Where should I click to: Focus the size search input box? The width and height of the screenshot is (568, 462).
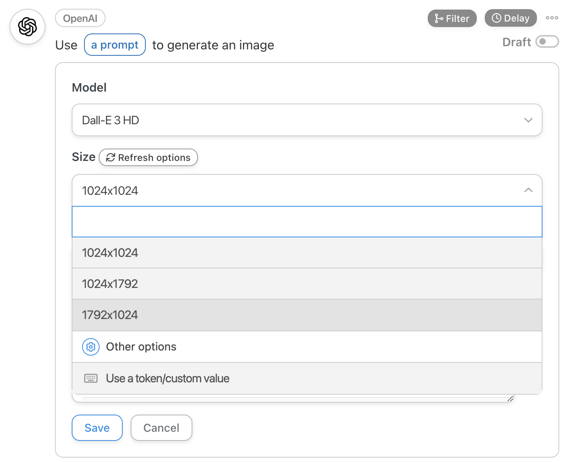pyautogui.click(x=307, y=221)
